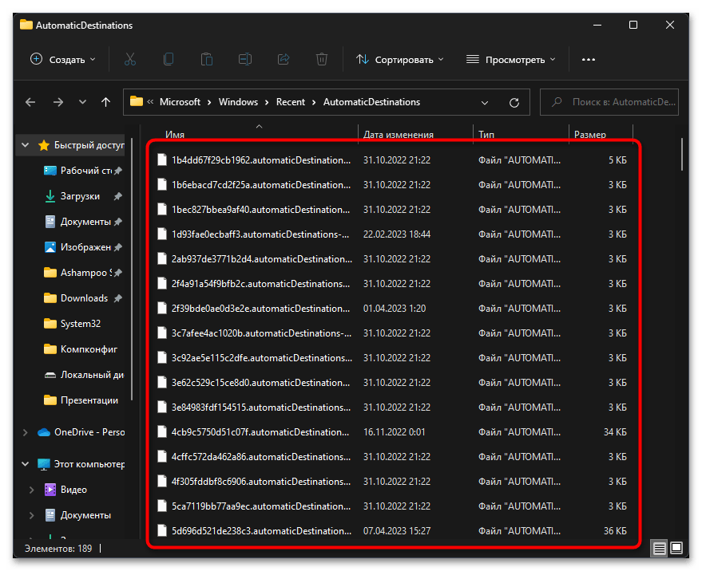Switch to details view icon in status bar
The width and height of the screenshot is (702, 571).
[x=659, y=548]
